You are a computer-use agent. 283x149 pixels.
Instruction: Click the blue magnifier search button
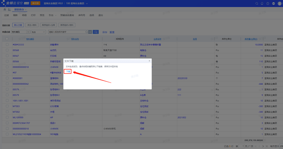click(96, 32)
